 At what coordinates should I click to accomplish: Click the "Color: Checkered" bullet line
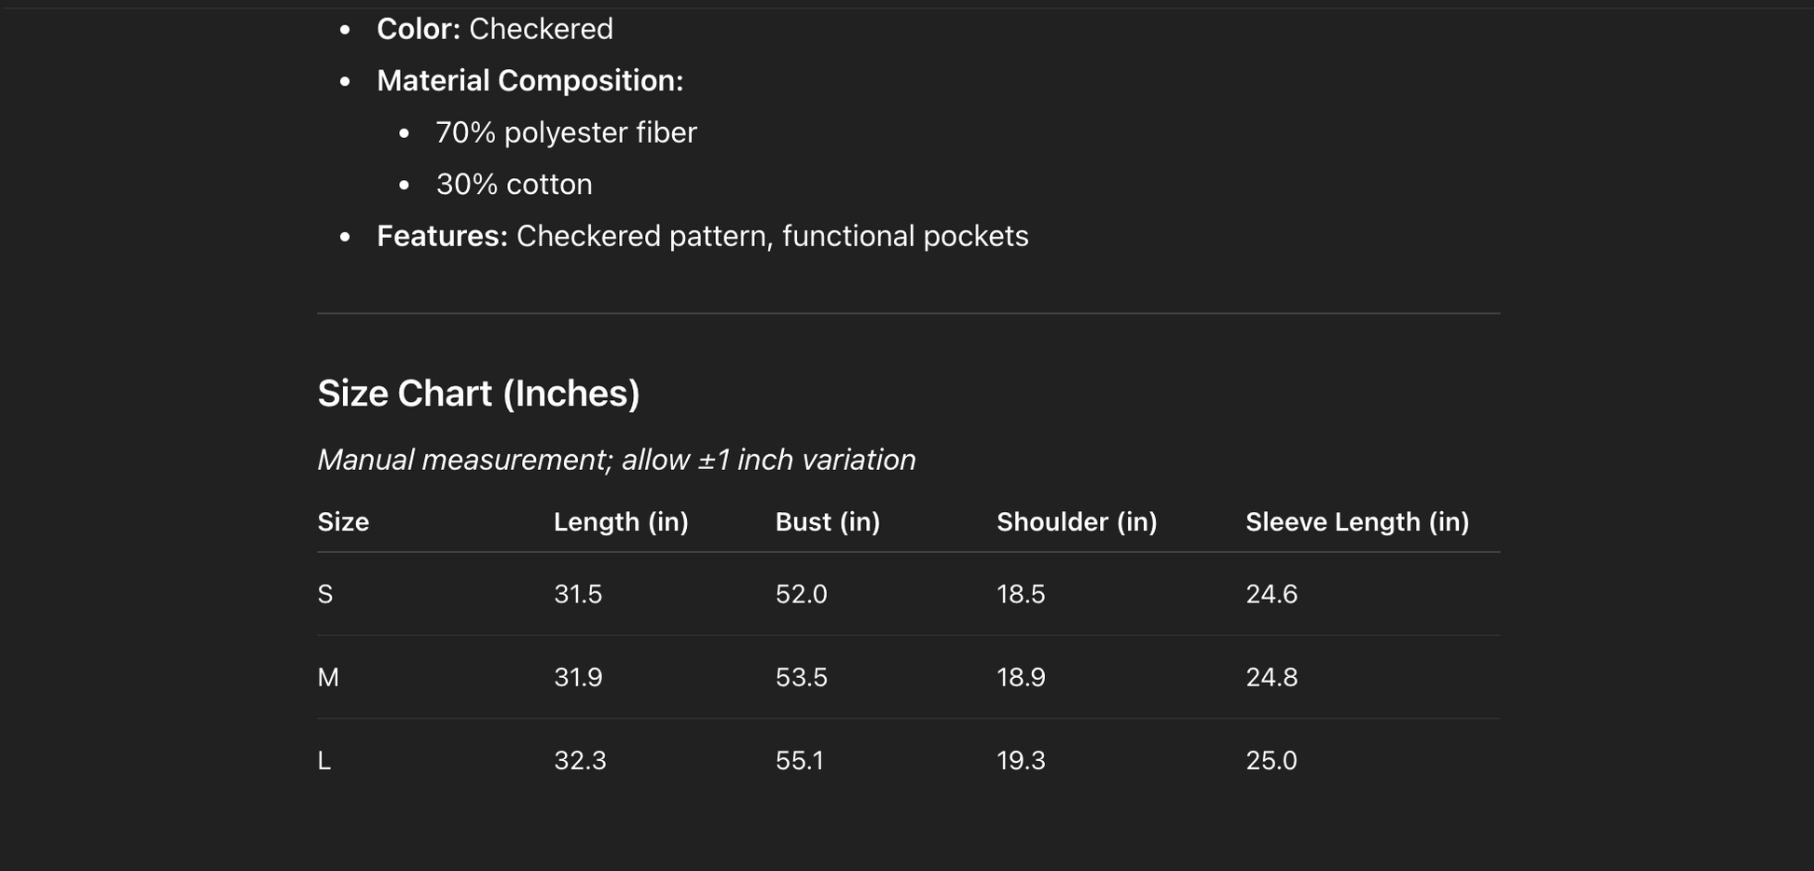[494, 29]
